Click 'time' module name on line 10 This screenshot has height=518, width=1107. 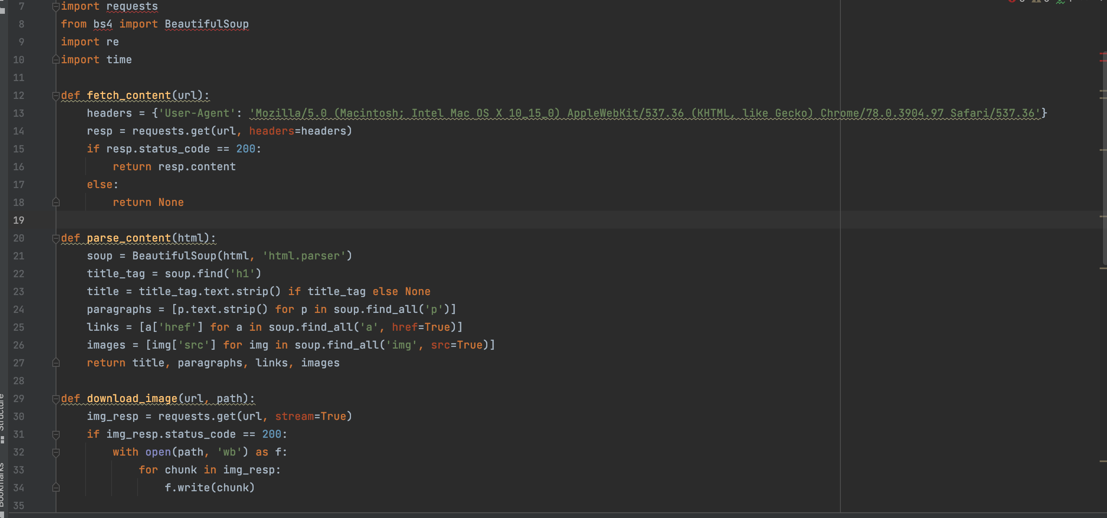pos(119,60)
